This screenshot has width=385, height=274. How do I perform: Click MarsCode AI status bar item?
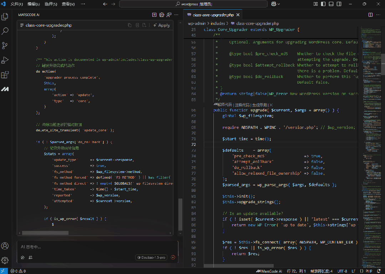coord(269,271)
